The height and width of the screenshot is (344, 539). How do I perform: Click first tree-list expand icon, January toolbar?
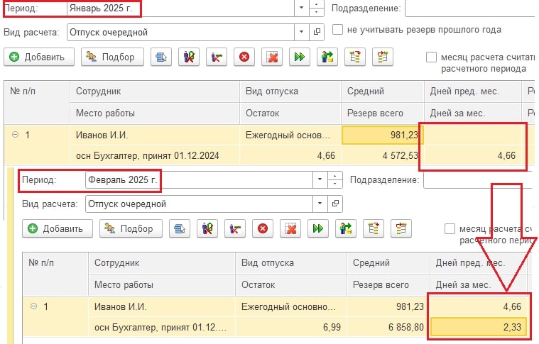[355, 57]
